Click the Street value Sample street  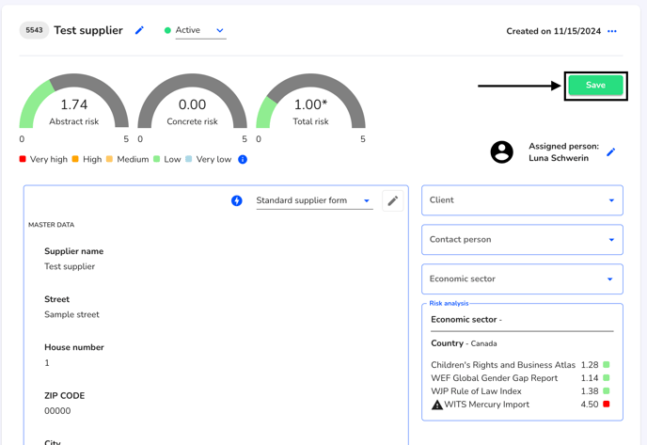coord(71,314)
